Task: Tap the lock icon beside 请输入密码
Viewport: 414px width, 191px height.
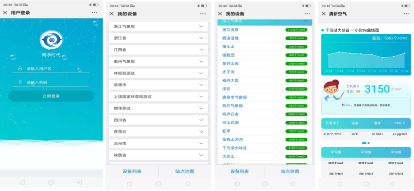Action: 20,82
